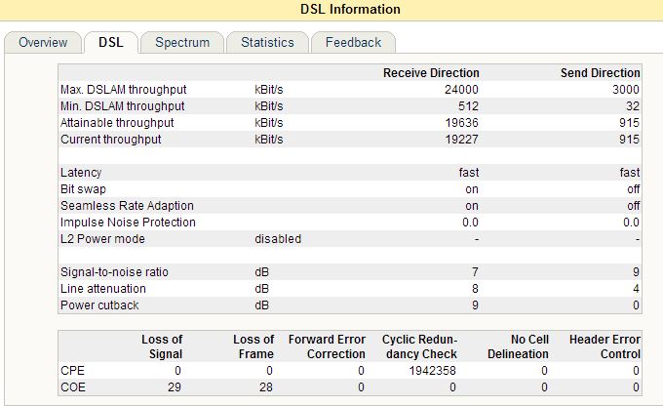Click the DSL Information title bar
663x406 pixels.
[331, 10]
